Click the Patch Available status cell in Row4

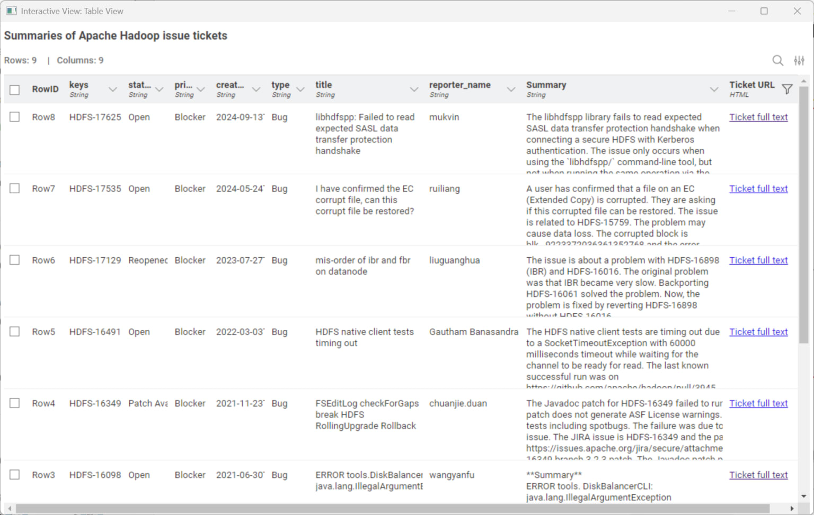pos(148,403)
